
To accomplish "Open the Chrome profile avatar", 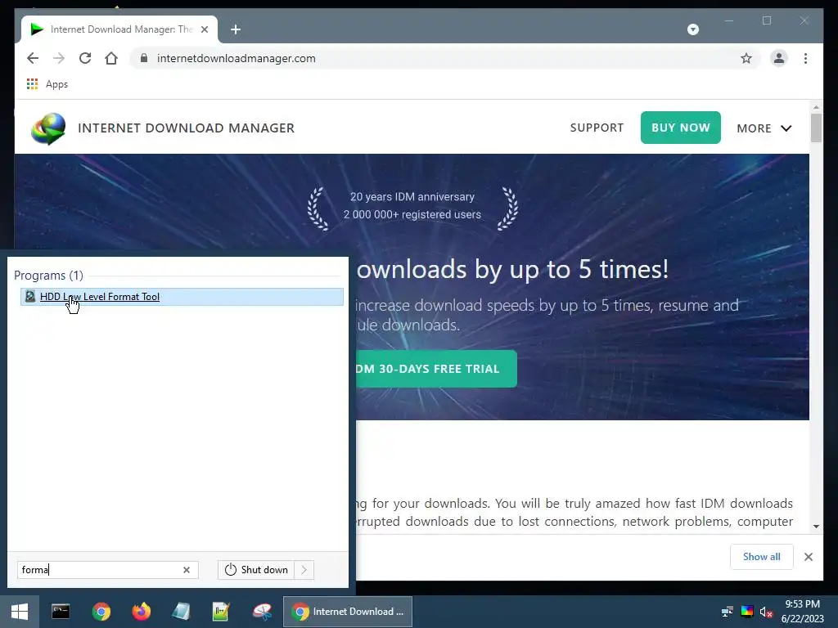I will click(779, 58).
